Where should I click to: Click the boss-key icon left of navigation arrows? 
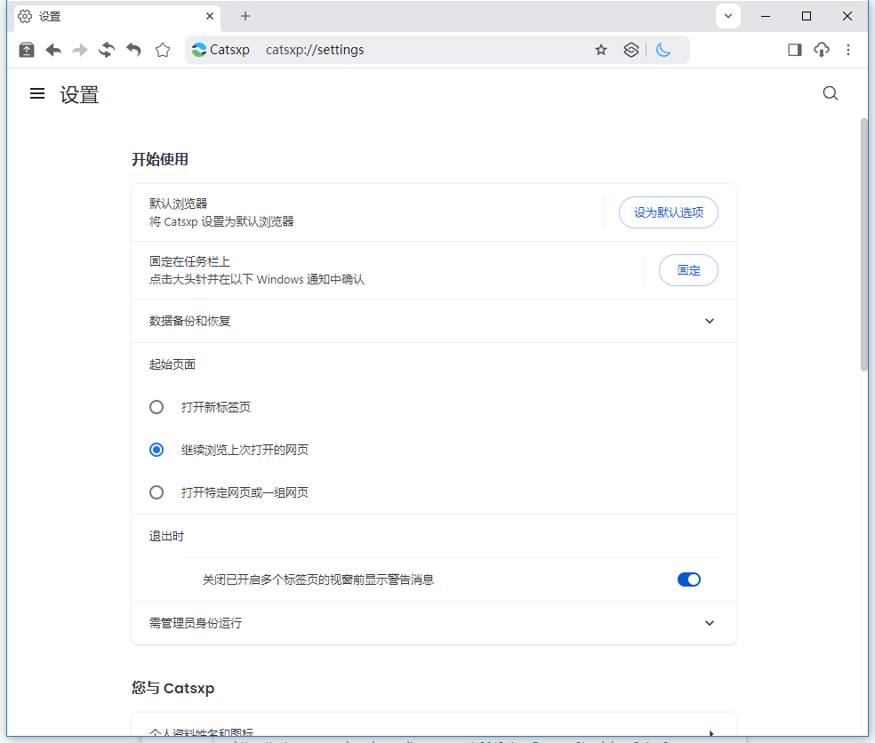26,50
